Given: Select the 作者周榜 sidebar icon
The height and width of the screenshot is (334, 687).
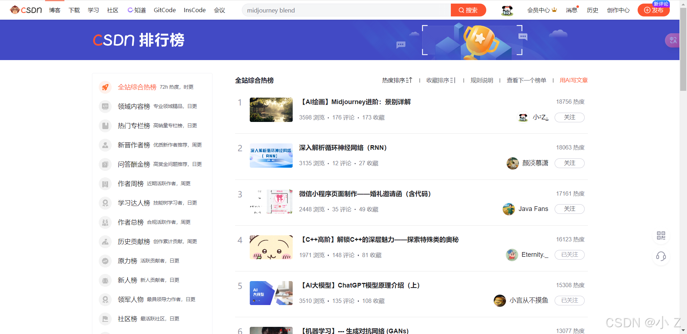Looking at the screenshot, I should tap(105, 183).
